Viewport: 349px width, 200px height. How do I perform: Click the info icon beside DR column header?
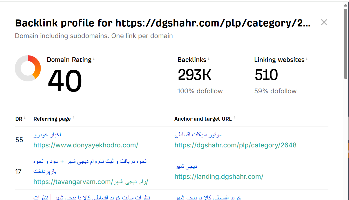click(x=25, y=118)
